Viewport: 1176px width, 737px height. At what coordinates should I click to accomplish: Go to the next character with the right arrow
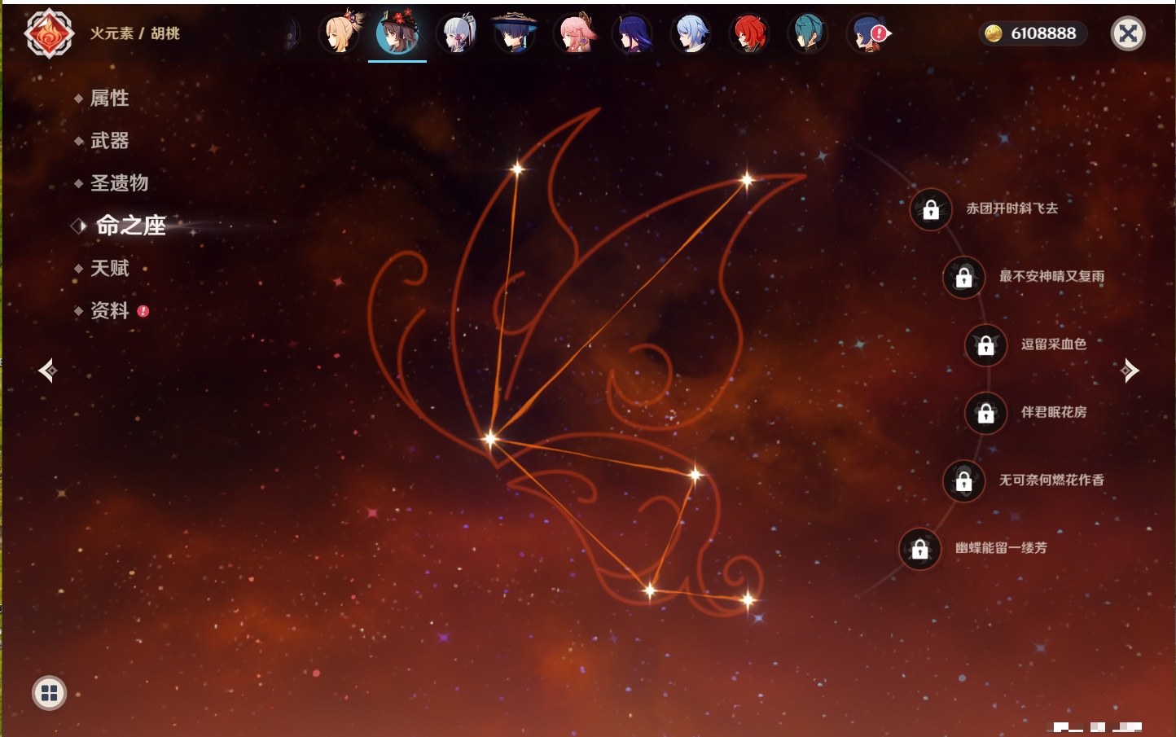tap(1130, 371)
